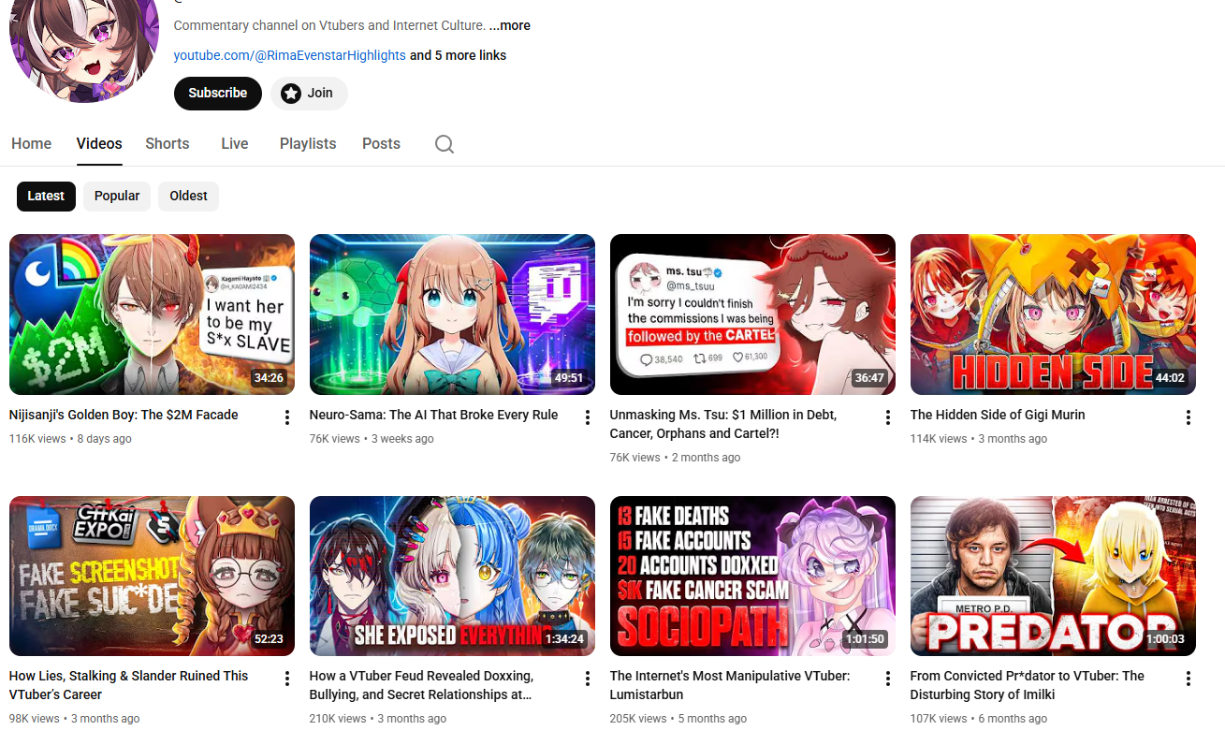The image size is (1225, 745).
Task: Play the Predator video thumbnail
Action: [1053, 576]
